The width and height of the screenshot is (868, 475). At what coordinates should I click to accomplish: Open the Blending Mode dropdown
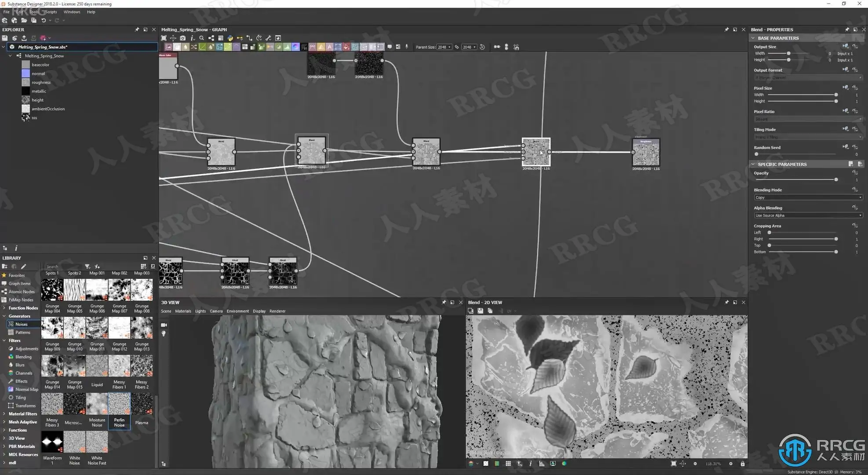[x=807, y=197]
